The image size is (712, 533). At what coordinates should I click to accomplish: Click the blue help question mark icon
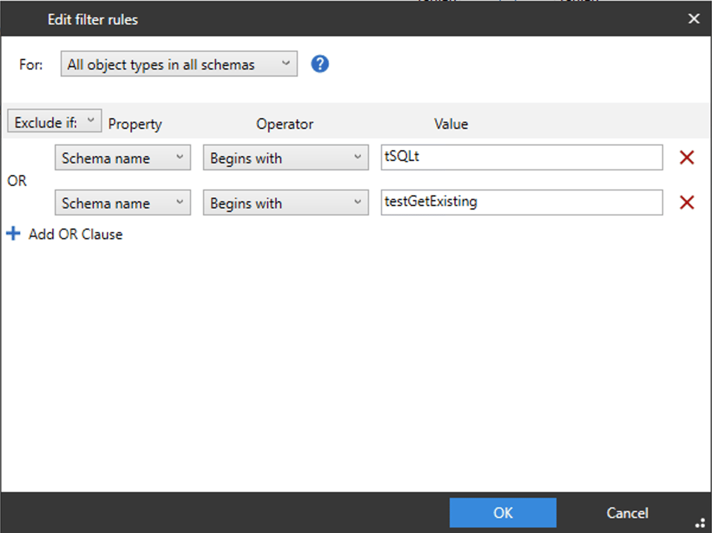pos(320,65)
